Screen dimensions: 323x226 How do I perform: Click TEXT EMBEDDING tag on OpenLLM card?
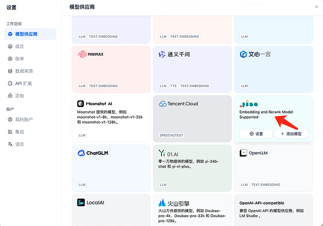(266, 185)
